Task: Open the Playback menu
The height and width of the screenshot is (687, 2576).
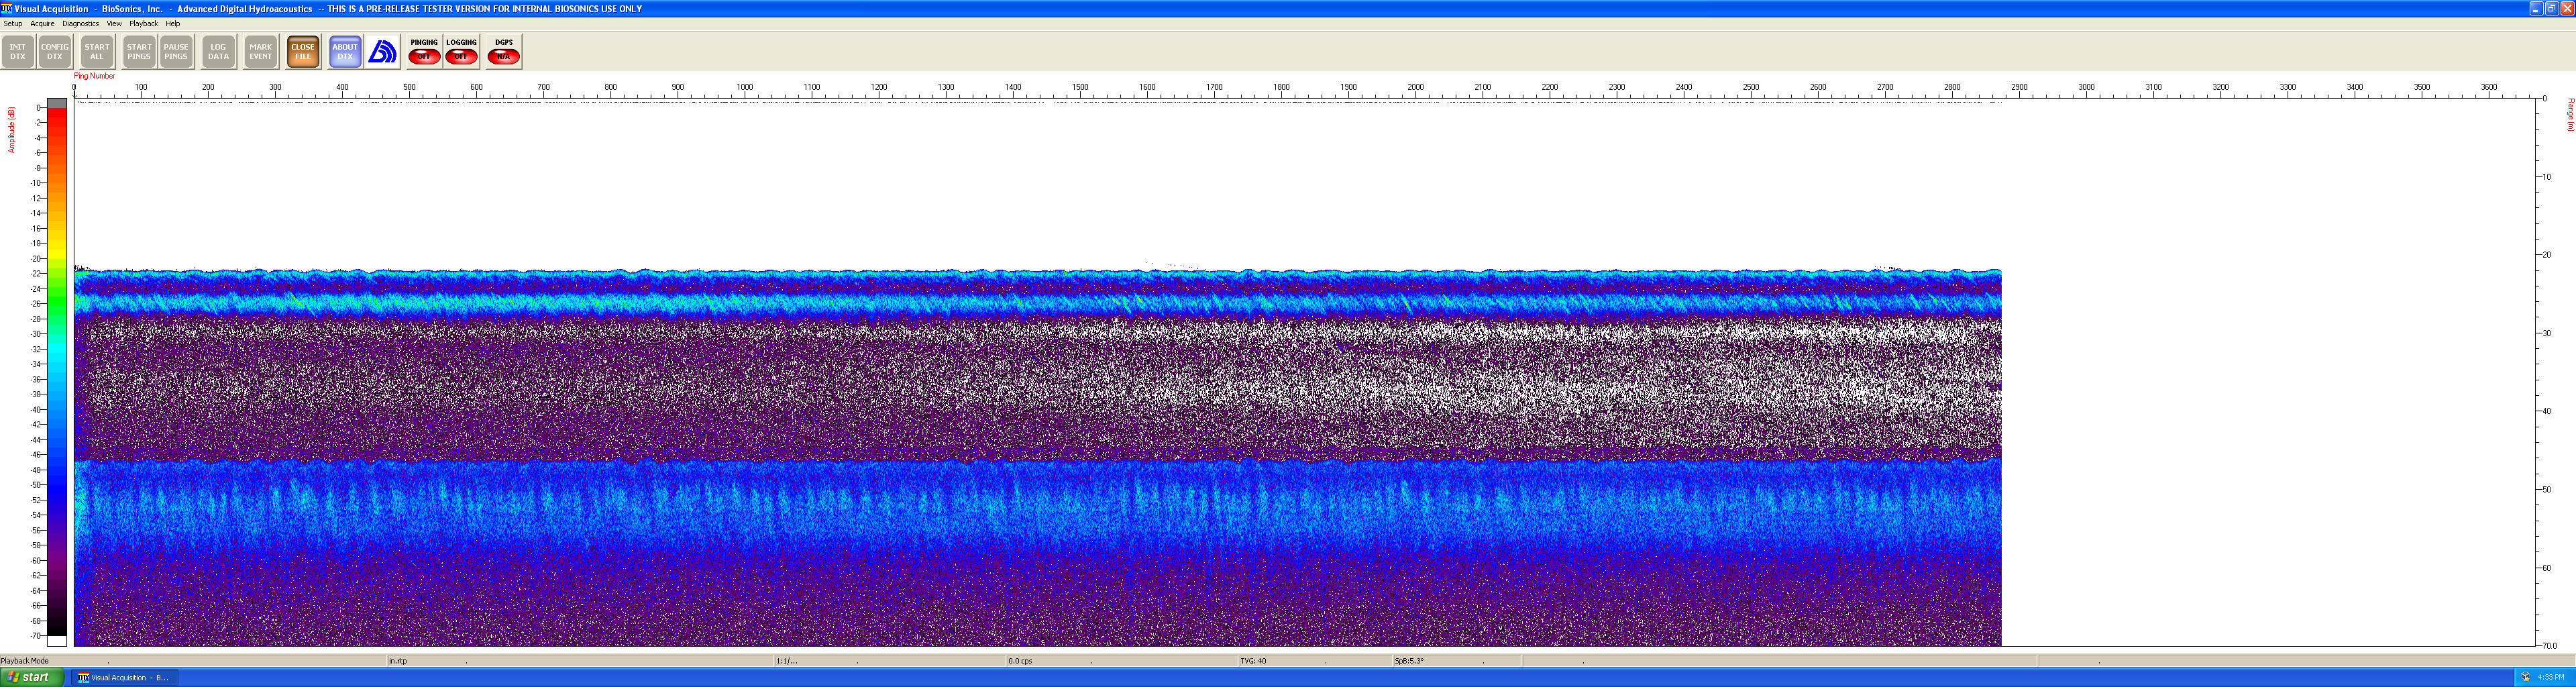Action: (x=144, y=24)
